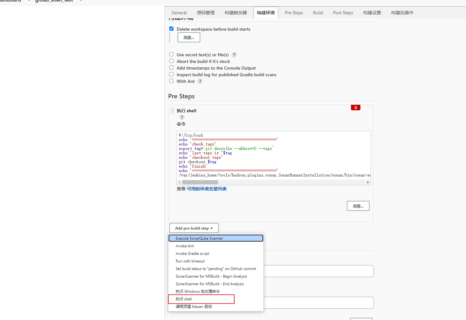Enable the With Ant option
This screenshot has width=466, height=320.
(172, 81)
